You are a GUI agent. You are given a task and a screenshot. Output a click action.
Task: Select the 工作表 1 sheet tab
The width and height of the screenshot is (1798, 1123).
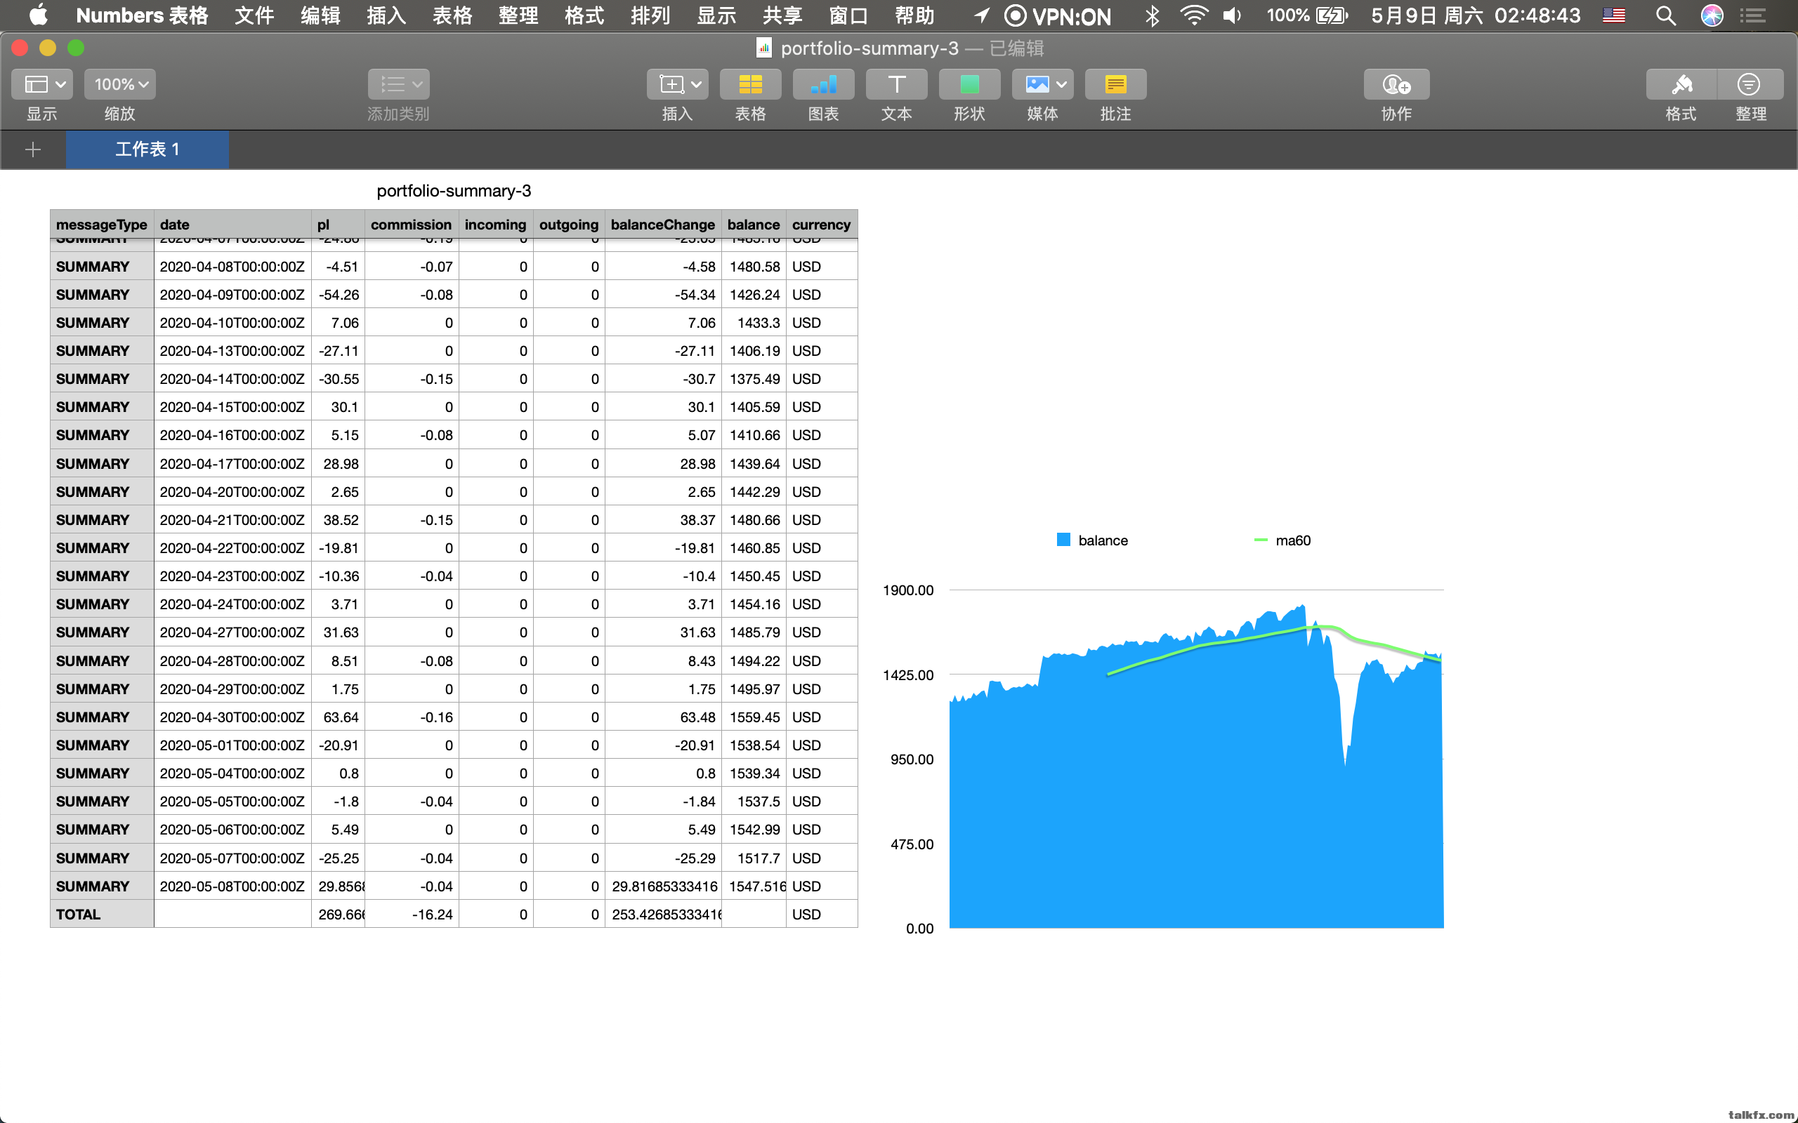pyautogui.click(x=147, y=150)
